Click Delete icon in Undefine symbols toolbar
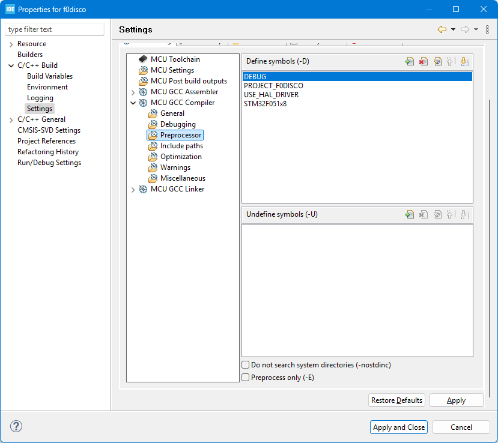 tap(424, 214)
